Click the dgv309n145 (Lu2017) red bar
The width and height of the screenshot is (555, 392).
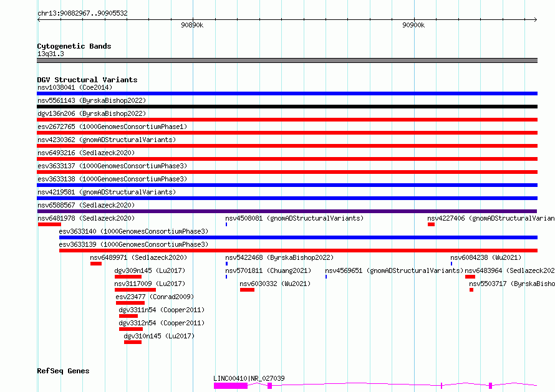point(128,277)
